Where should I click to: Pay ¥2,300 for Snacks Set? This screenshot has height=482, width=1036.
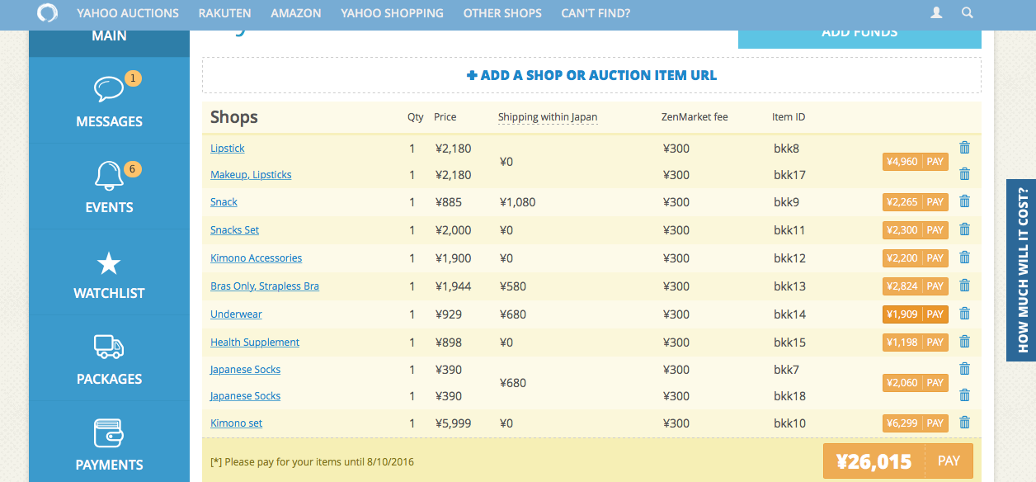[916, 230]
